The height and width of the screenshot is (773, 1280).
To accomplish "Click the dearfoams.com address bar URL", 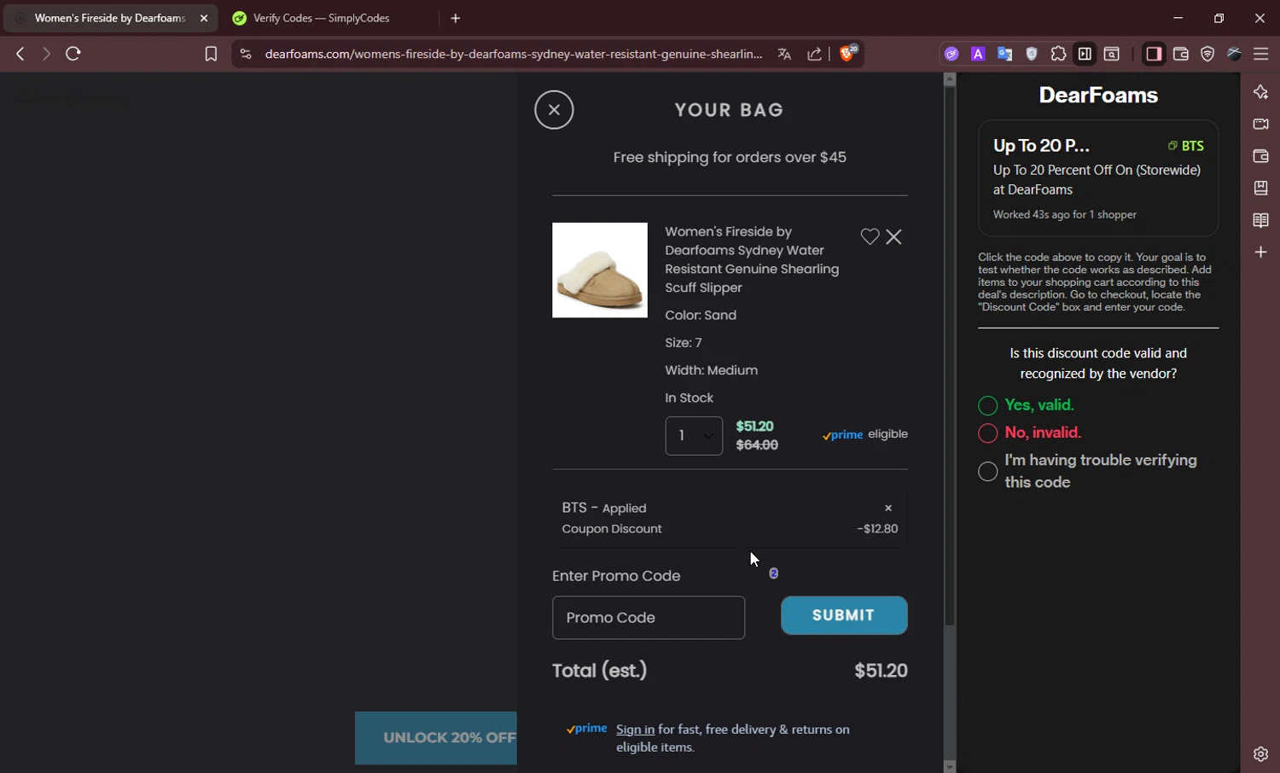I will point(514,54).
